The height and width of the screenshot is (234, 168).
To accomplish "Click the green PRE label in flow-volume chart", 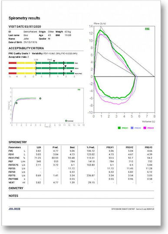I will coord(147,29).
